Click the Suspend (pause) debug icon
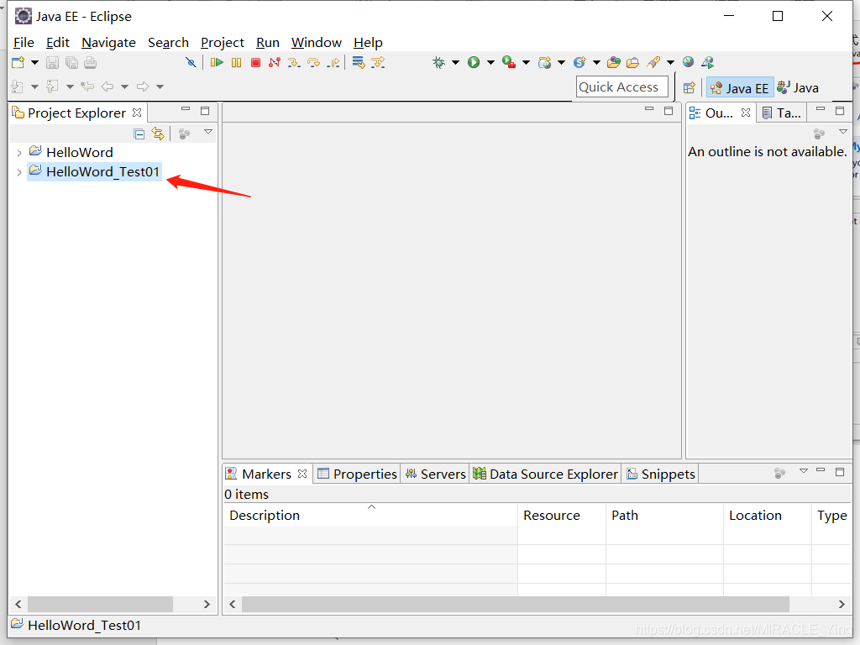This screenshot has height=645, width=860. pos(236,62)
